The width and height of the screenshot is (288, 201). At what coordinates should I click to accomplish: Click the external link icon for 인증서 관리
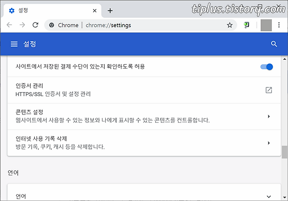[269, 90]
